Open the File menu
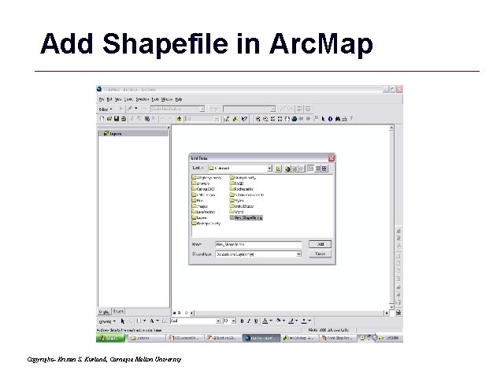The image size is (504, 378). point(102,99)
